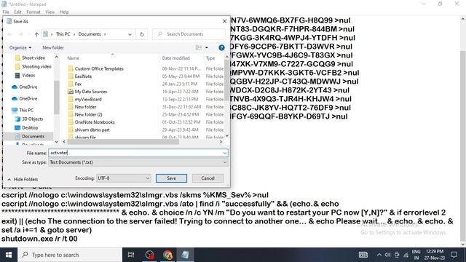Open Task View on the taskbar
This screenshot has width=466, height=262.
click(x=131, y=255)
